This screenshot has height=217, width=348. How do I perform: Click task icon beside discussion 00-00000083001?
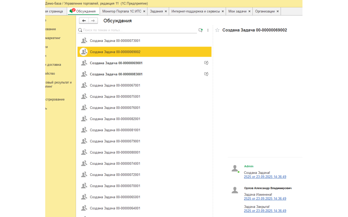206,74
